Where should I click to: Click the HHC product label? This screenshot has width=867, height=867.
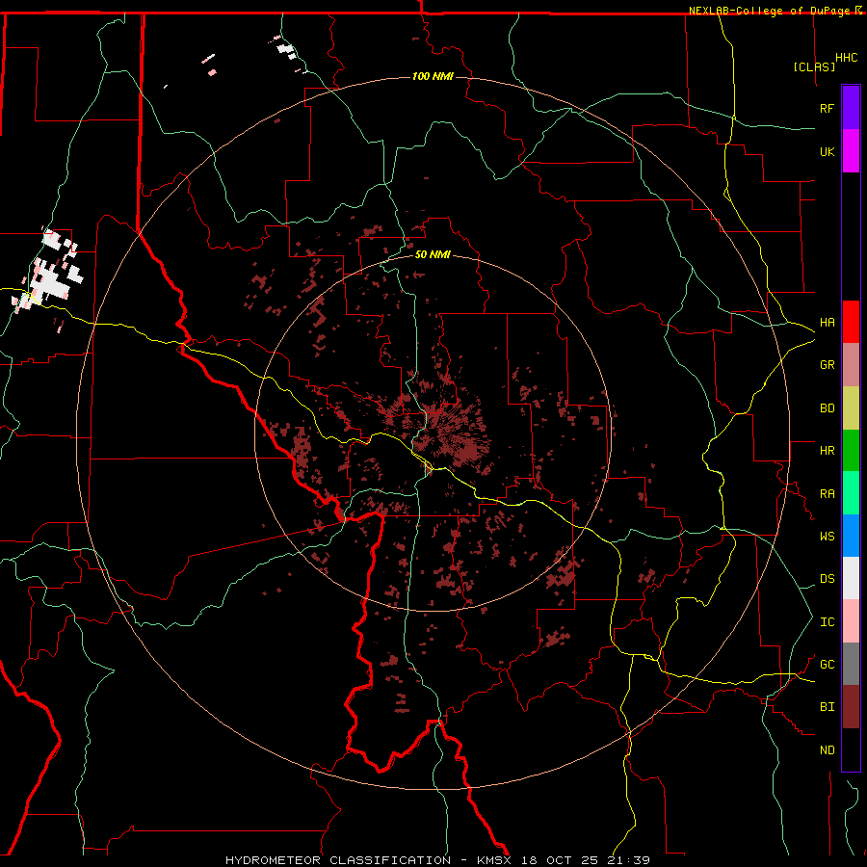coord(846,58)
